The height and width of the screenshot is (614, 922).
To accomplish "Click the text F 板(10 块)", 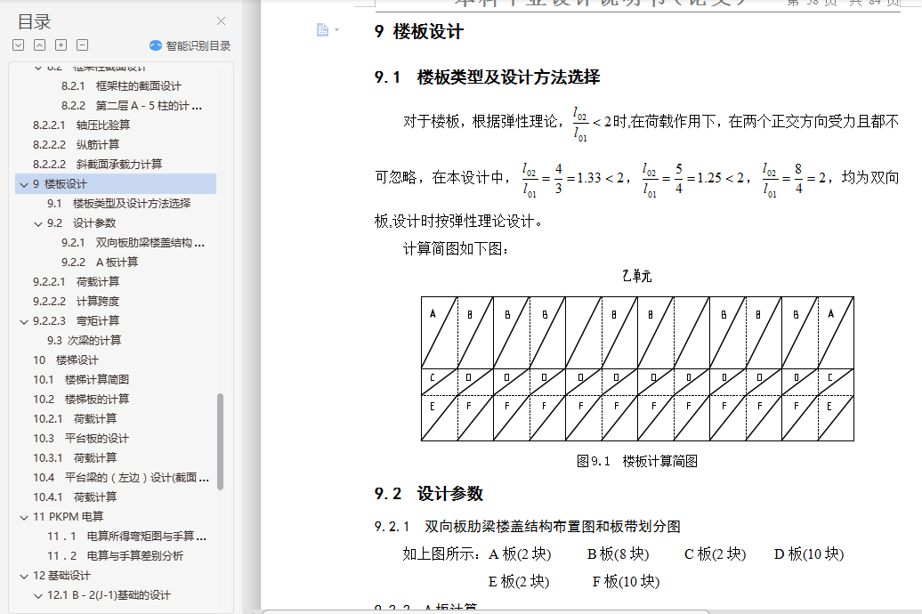I will coord(626,582).
